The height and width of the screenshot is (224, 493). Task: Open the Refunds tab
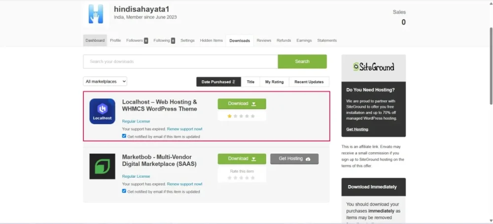tap(284, 40)
